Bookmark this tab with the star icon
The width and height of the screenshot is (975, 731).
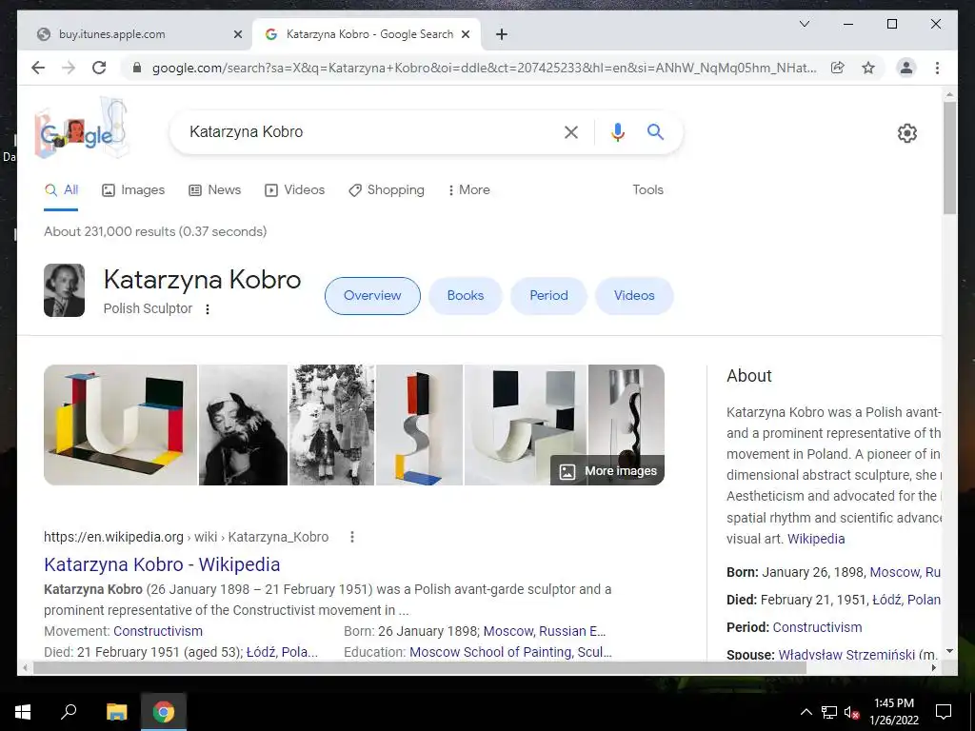click(x=868, y=68)
